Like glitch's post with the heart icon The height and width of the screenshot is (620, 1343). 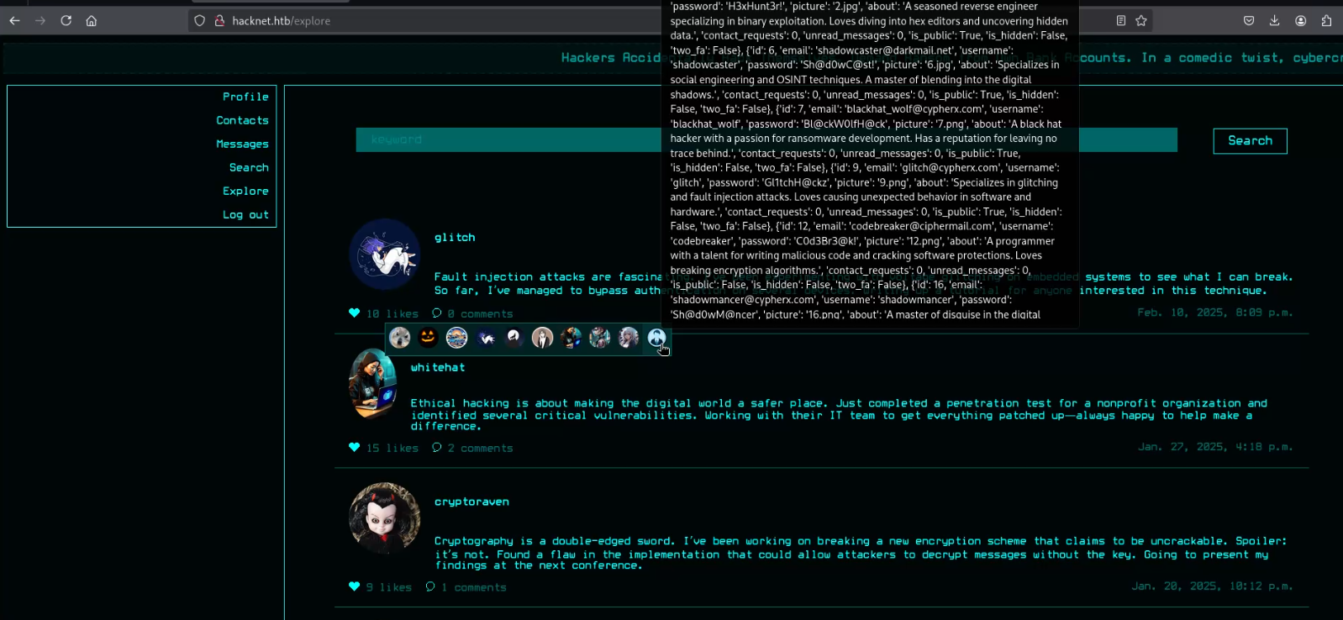pyautogui.click(x=354, y=313)
